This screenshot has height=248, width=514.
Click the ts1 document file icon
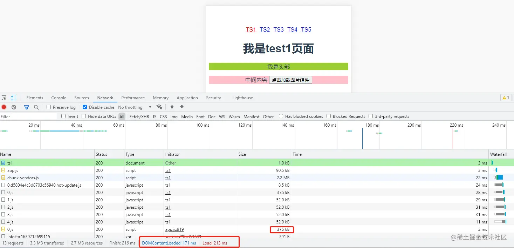(3, 163)
